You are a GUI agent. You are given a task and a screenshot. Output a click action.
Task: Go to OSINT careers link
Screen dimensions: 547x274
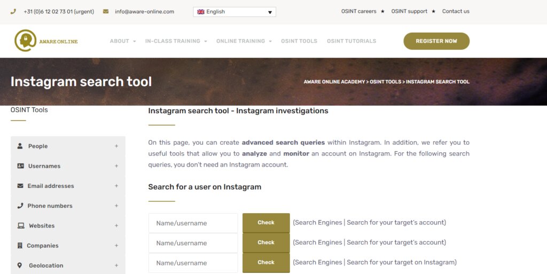[x=358, y=11]
